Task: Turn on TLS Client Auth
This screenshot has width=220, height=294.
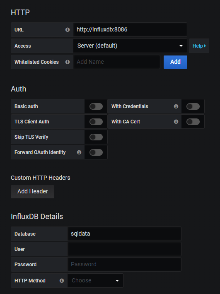Action: (96, 122)
